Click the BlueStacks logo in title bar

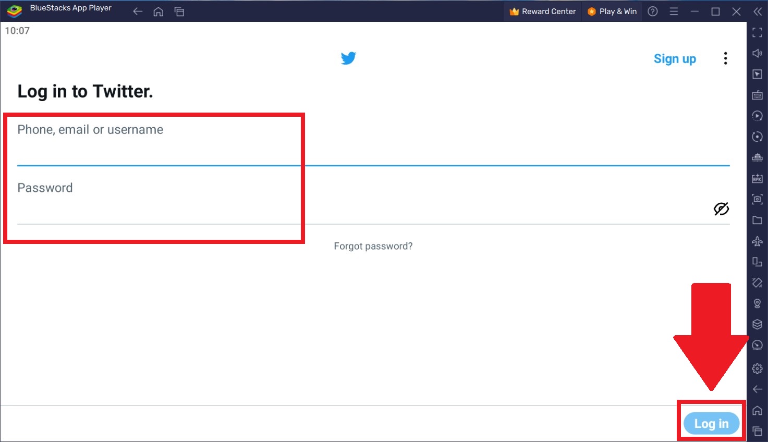(x=15, y=11)
